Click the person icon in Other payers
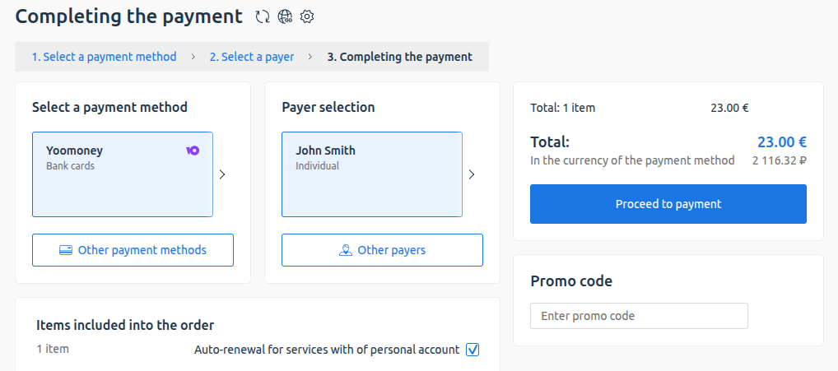 tap(346, 250)
